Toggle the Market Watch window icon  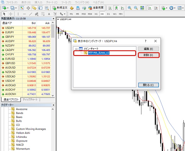point(22,8)
